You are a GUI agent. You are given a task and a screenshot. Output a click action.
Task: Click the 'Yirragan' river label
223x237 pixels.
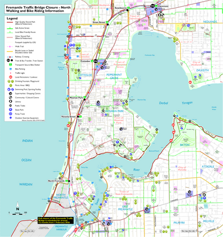coord(187,103)
